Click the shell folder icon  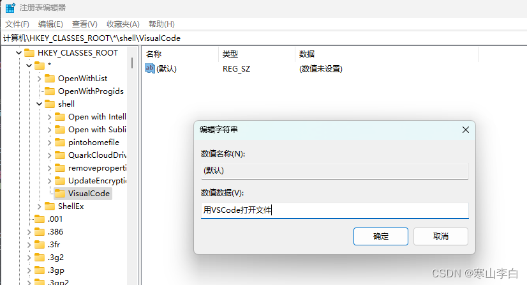coord(50,104)
